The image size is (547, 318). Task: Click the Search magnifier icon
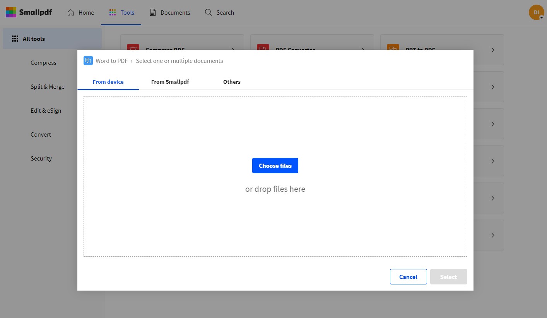click(x=209, y=12)
